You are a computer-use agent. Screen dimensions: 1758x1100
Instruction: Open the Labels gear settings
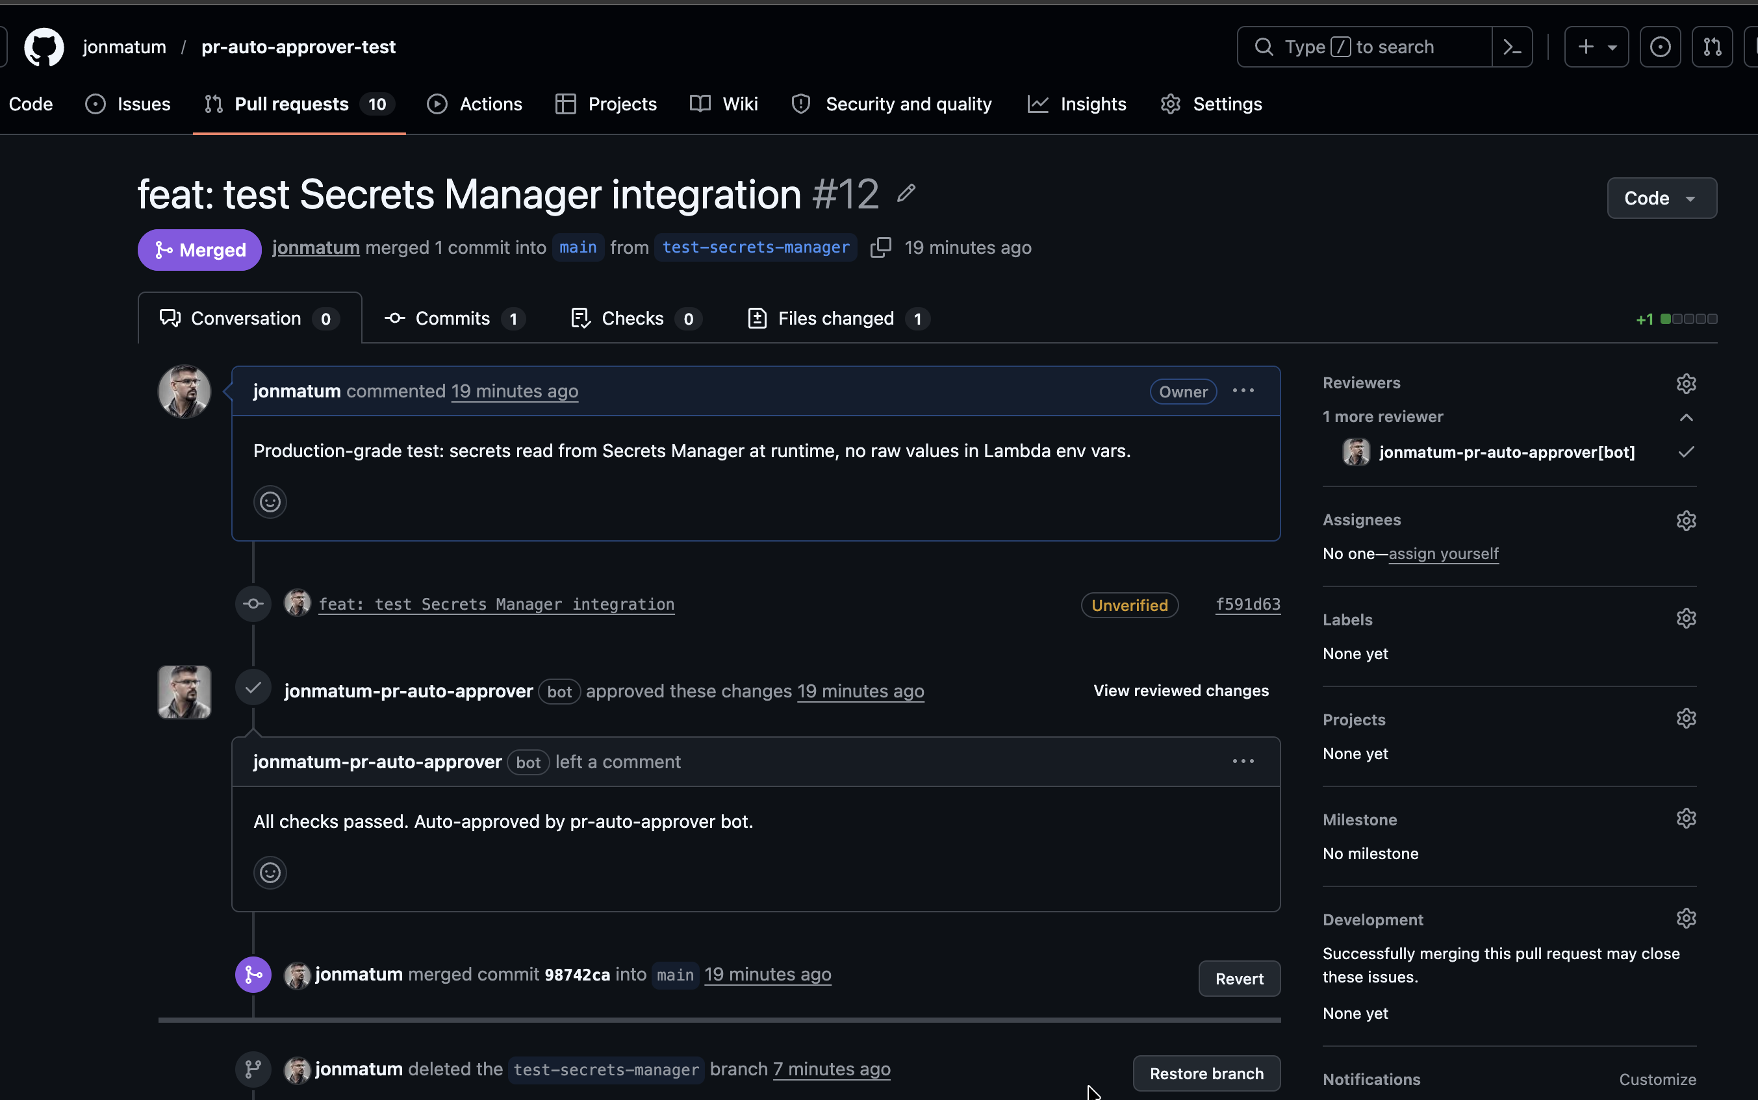[x=1686, y=619]
